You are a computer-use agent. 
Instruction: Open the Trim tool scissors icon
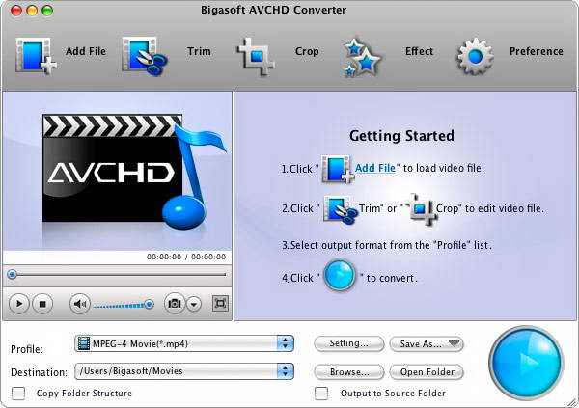tap(145, 56)
